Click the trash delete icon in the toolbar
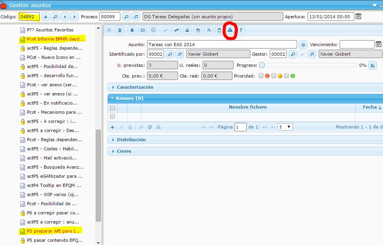 (120, 30)
